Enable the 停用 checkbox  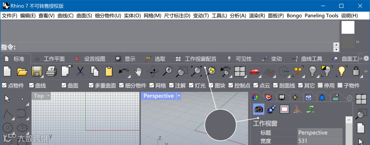320,85
